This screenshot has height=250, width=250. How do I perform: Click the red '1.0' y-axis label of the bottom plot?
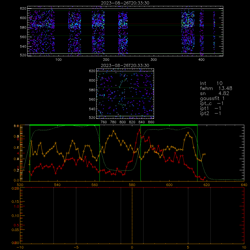16,206
